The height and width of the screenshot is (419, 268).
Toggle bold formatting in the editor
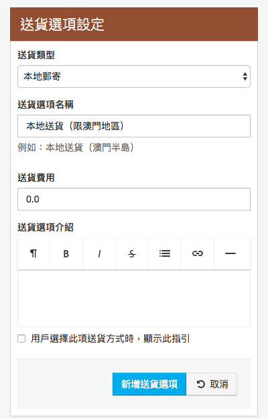[x=66, y=253]
